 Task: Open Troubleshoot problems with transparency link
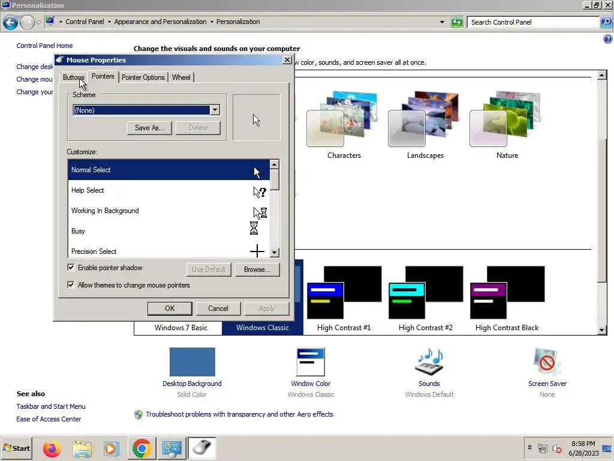tap(239, 414)
